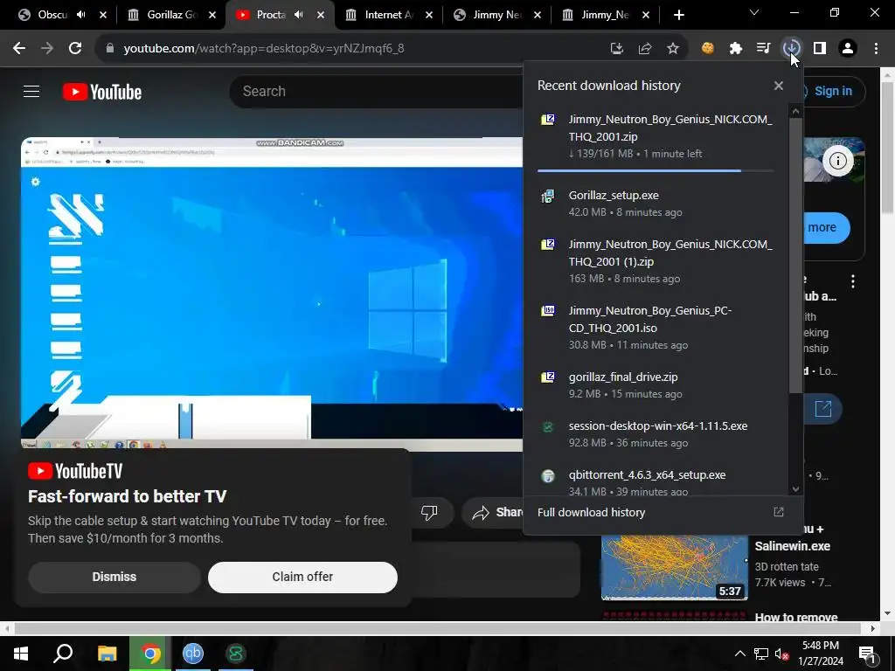This screenshot has width=895, height=671.
Task: Open the side panel icon
Action: (820, 49)
